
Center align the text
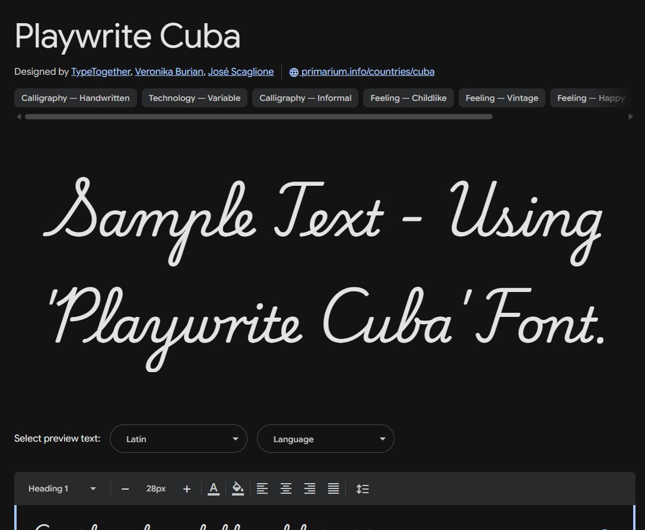(286, 489)
